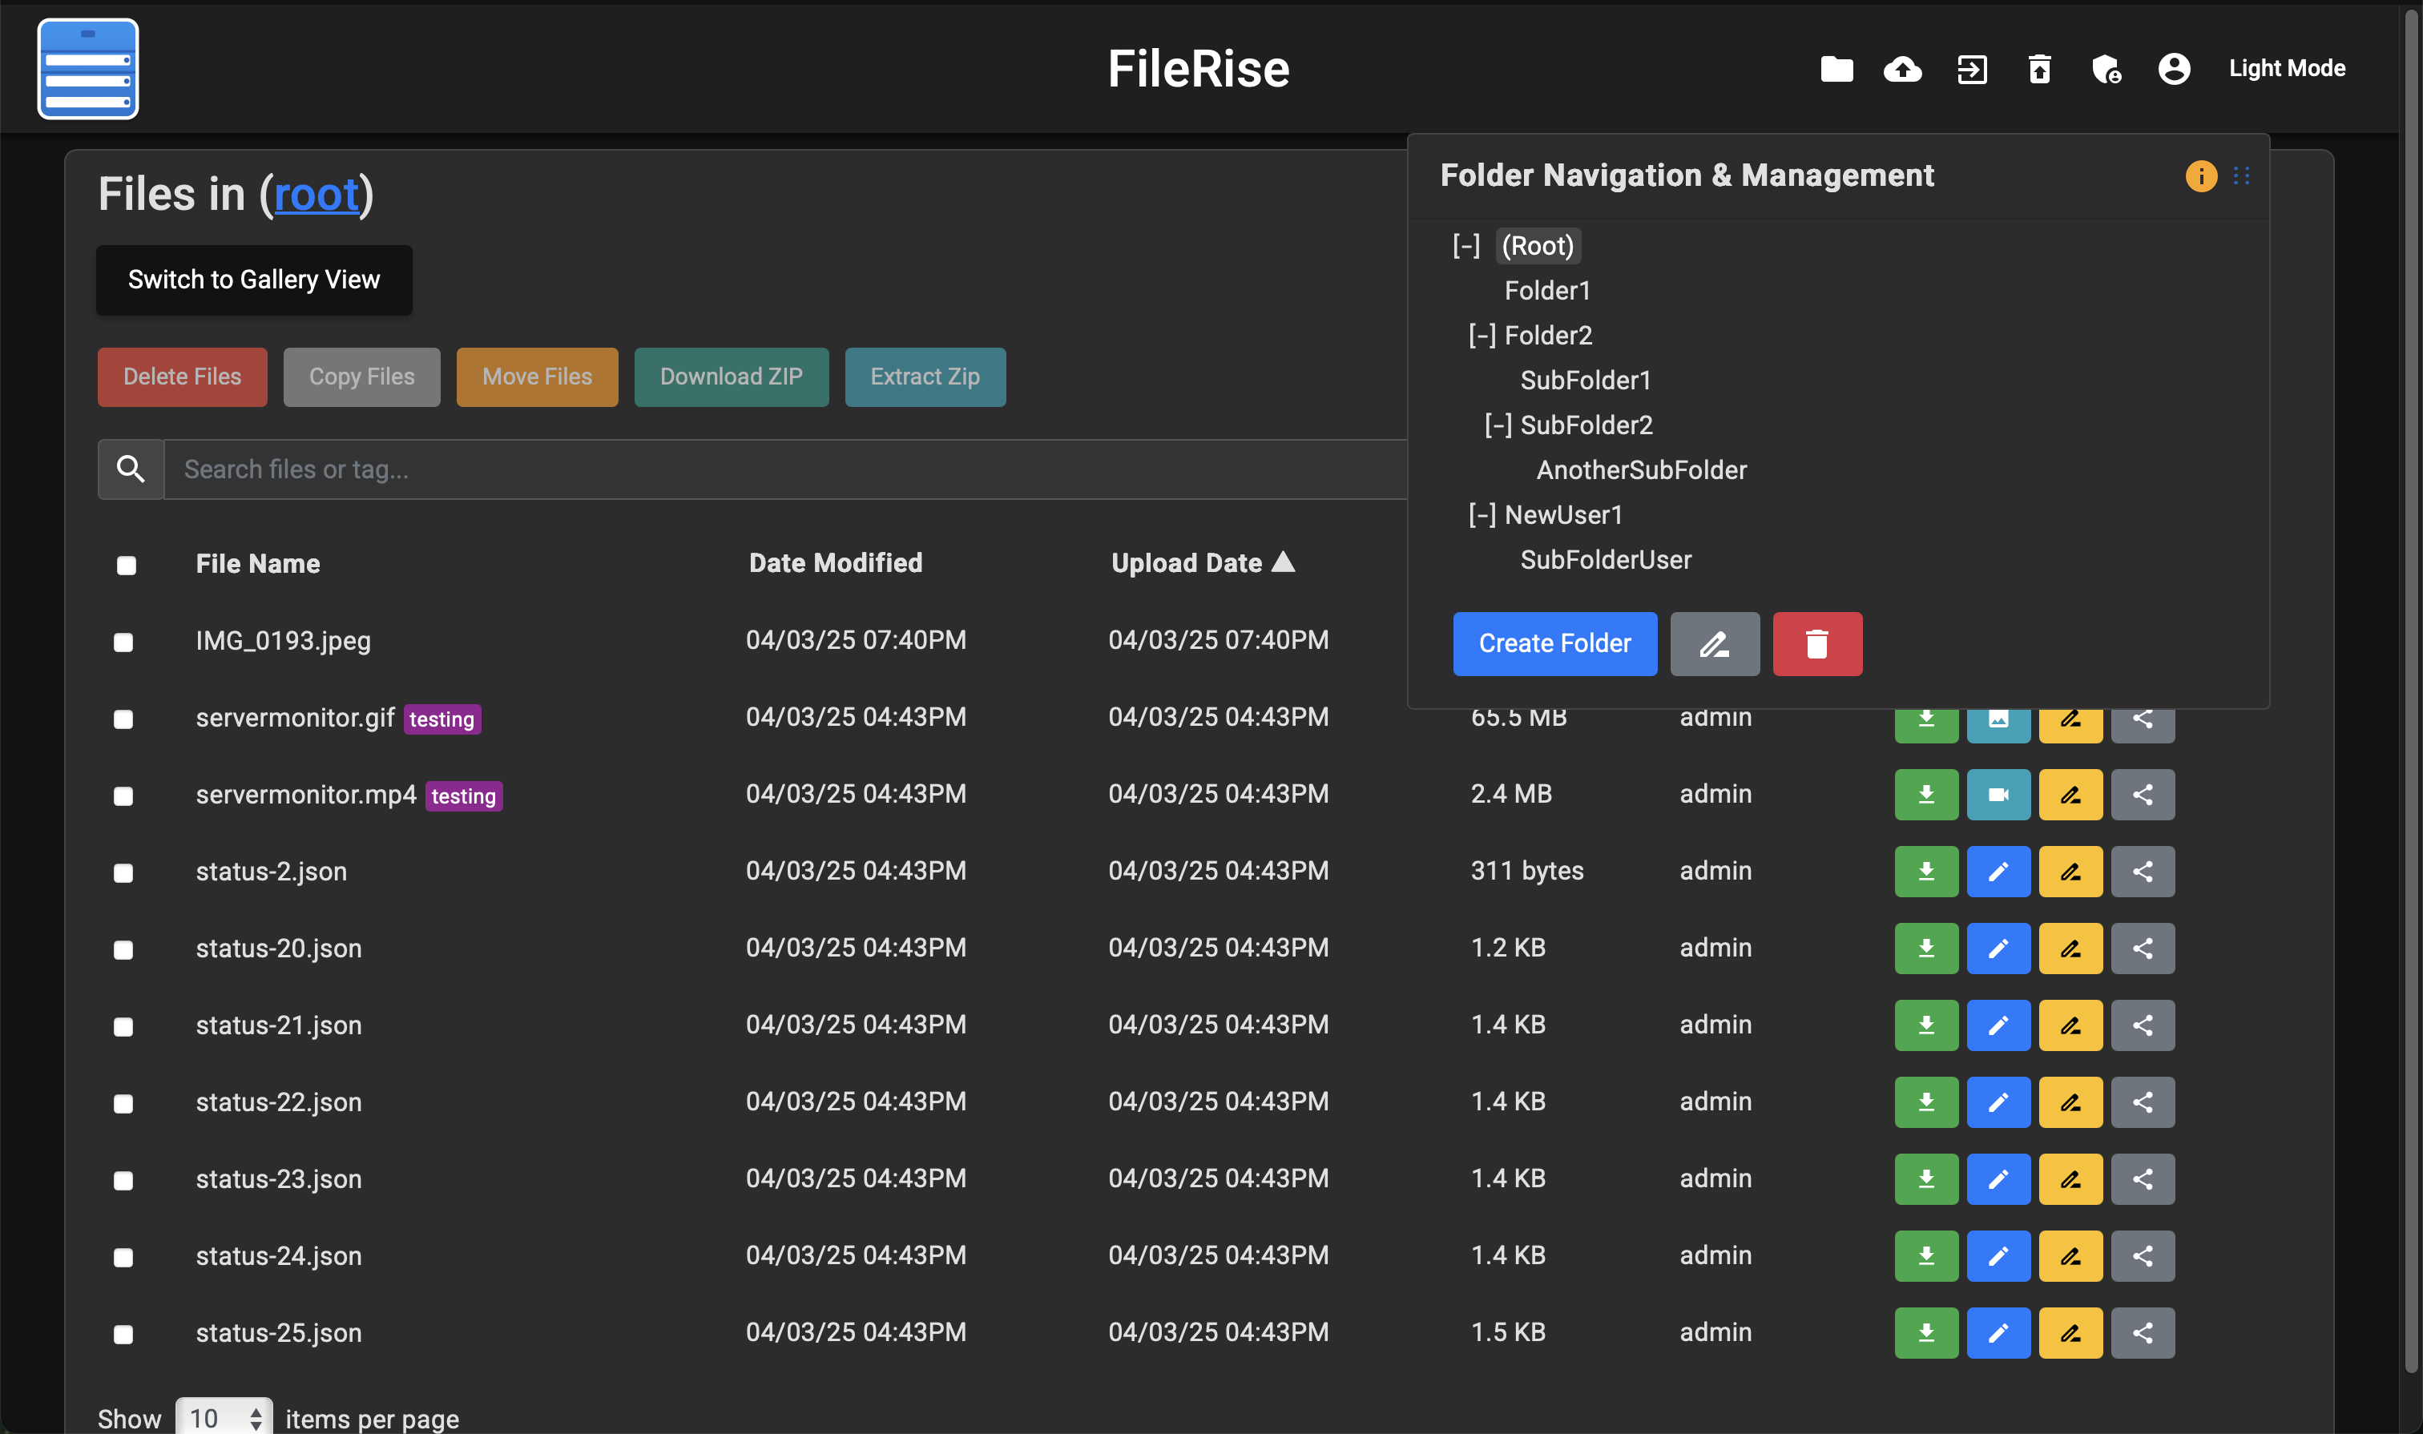Click the orange info icon in folder panel
The height and width of the screenshot is (1434, 2423).
tap(2201, 176)
